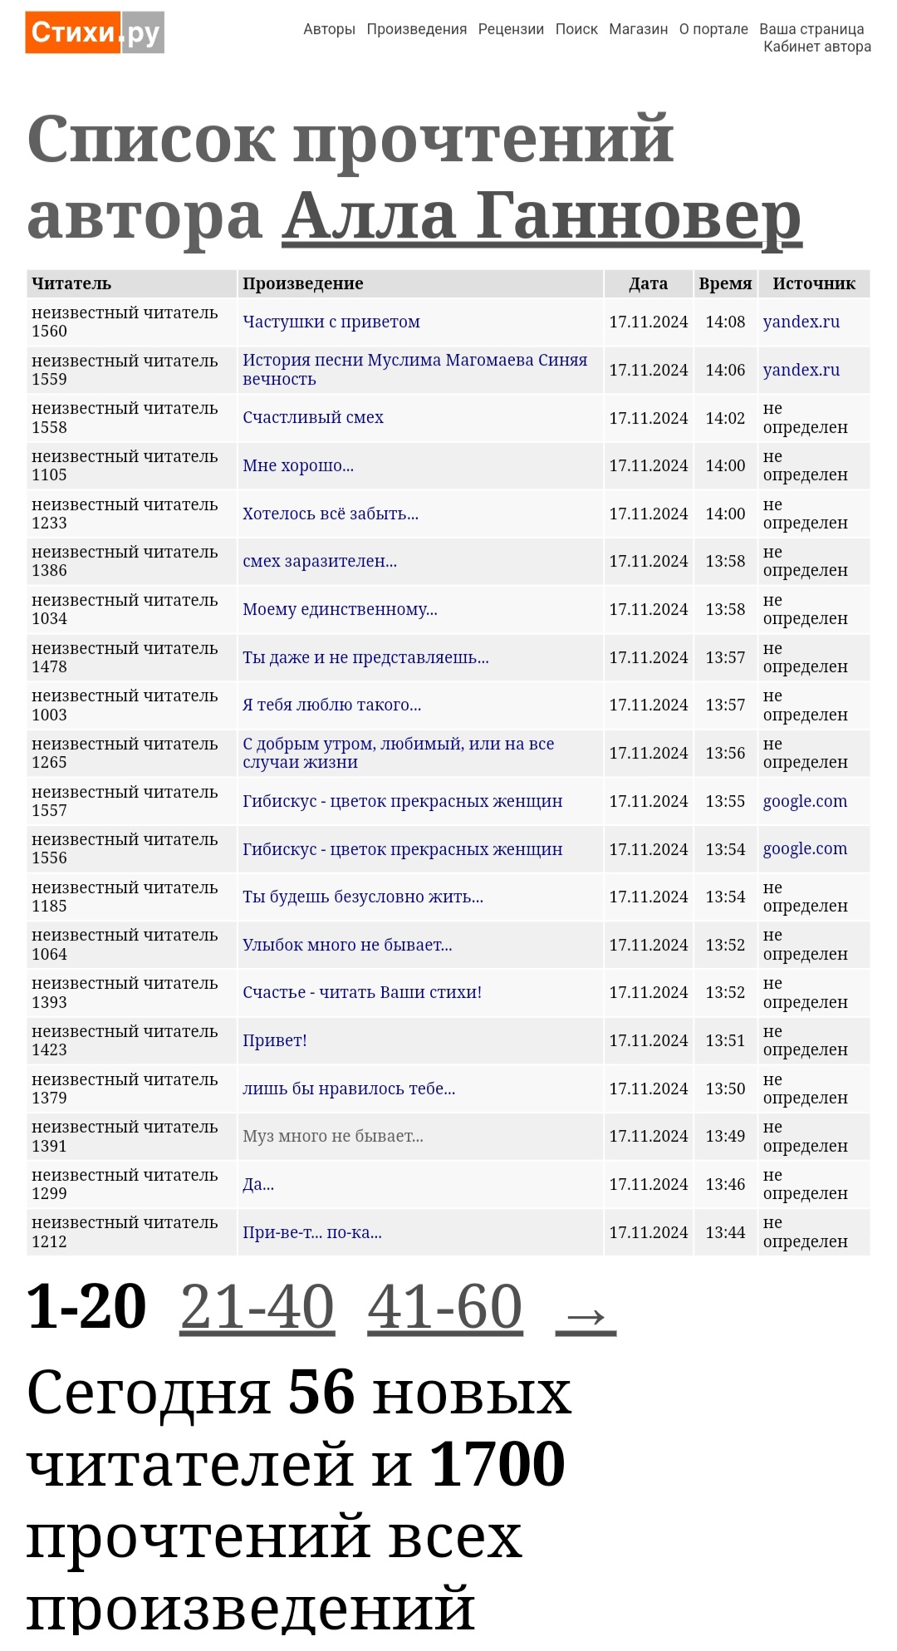The image size is (897, 1651).
Task: Open poem Частушки с приветом
Action: point(331,322)
